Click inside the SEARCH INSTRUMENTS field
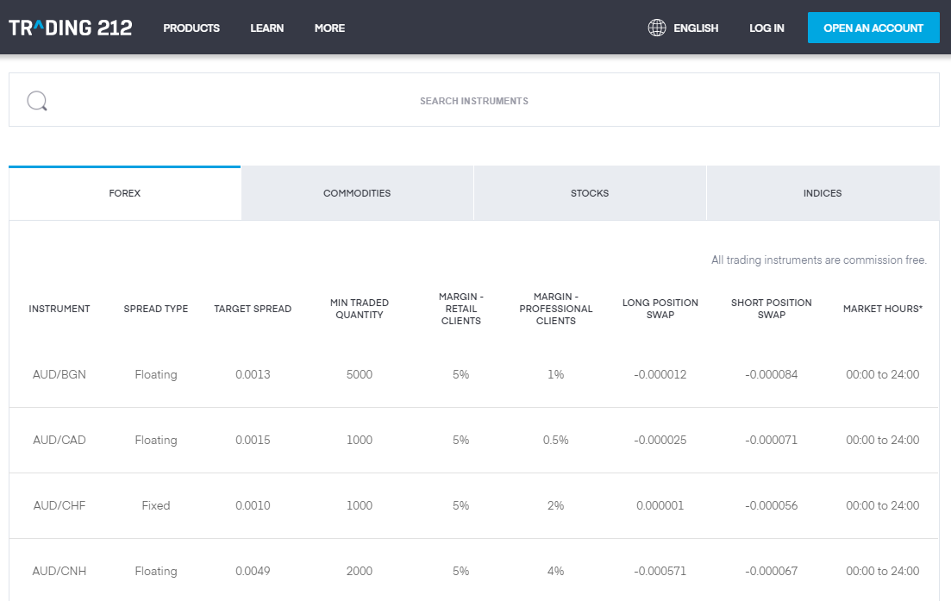The height and width of the screenshot is (601, 951). pyautogui.click(x=474, y=100)
